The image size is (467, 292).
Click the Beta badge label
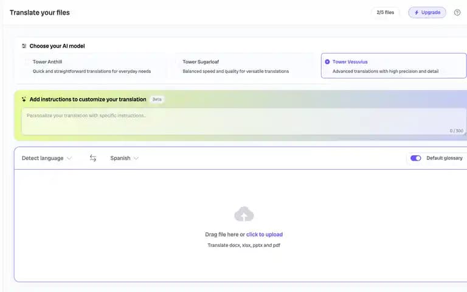157,99
